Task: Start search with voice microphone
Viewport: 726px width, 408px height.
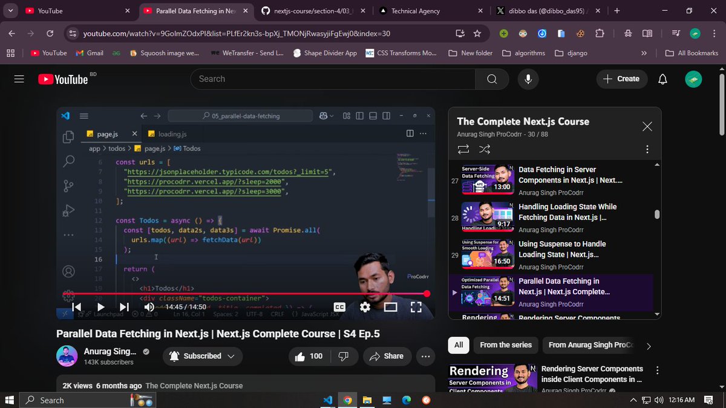Action: (528, 79)
